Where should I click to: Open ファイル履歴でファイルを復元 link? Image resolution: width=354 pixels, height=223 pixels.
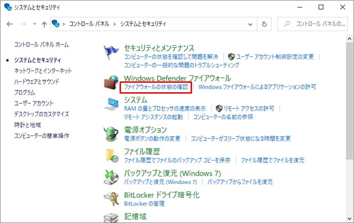point(273,160)
